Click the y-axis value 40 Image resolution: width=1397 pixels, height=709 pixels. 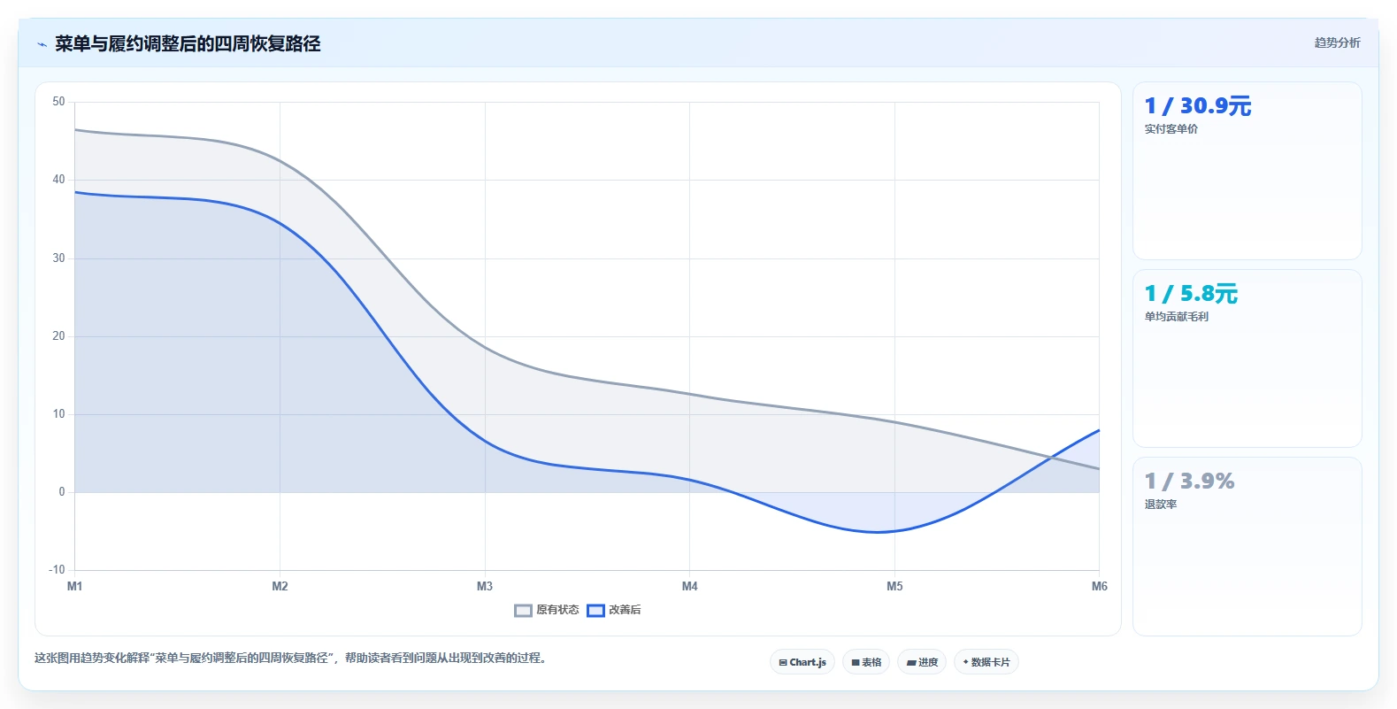tap(58, 180)
